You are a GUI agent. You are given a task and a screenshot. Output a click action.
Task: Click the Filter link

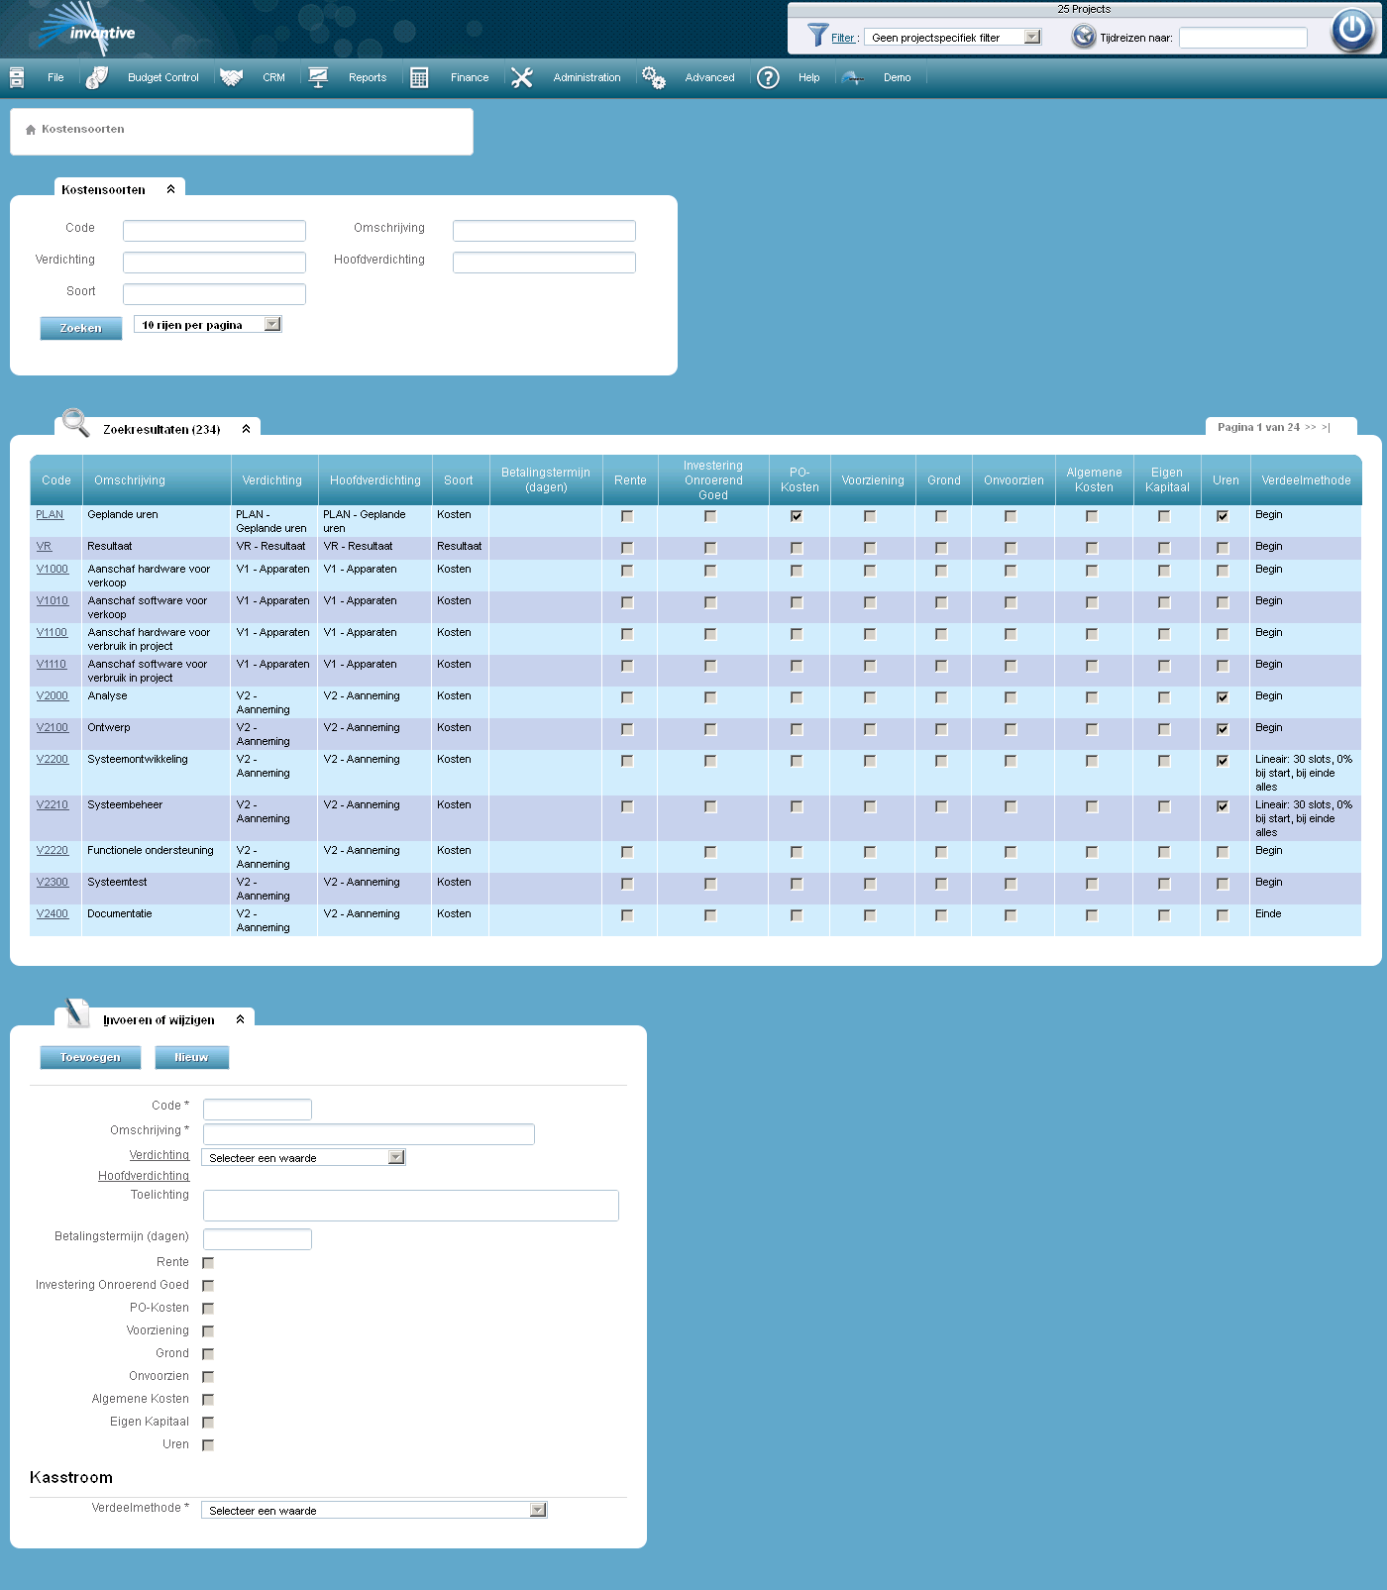(x=843, y=38)
